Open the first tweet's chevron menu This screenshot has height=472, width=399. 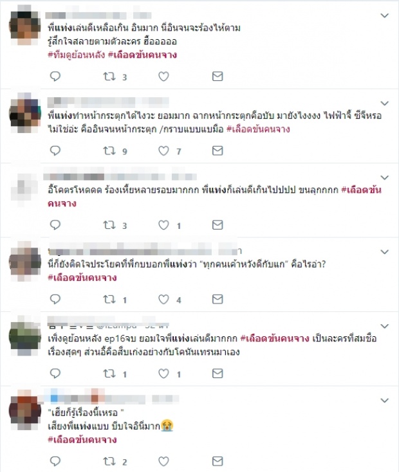[x=385, y=15]
